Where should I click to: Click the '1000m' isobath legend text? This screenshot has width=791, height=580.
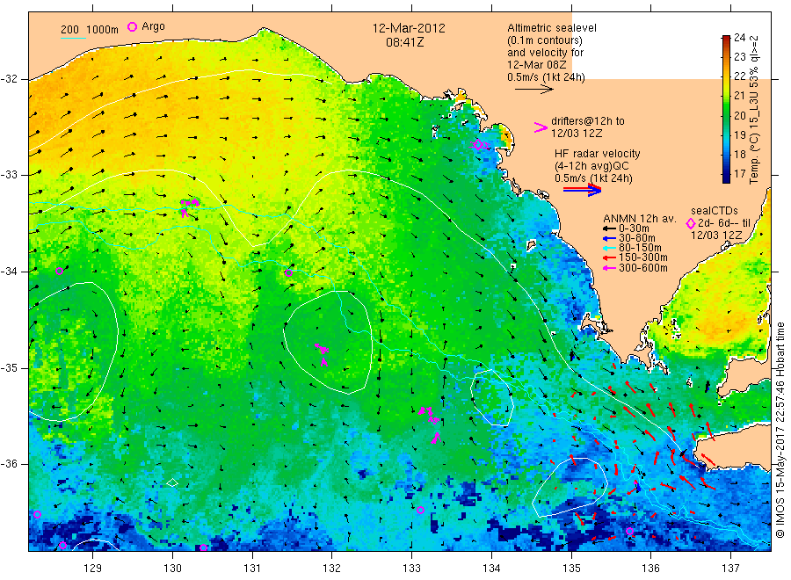pos(103,30)
